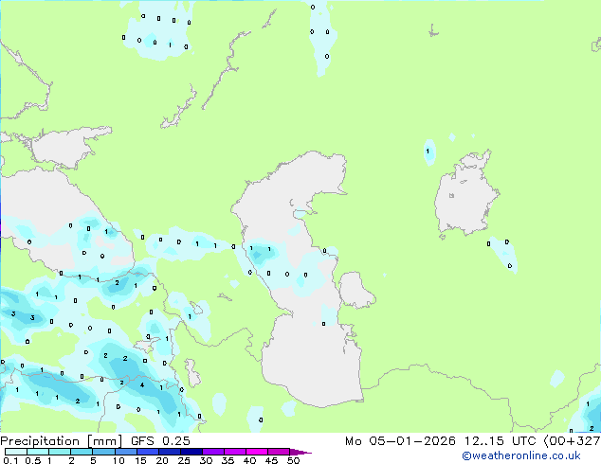Screen dimensions: 601x464
Task: Click the date "Mo 05-01-2026"
Action: pyautogui.click(x=400, y=441)
